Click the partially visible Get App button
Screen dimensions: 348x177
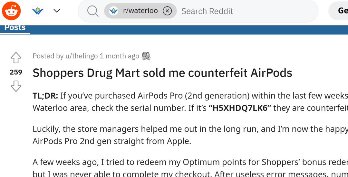(x=342, y=11)
